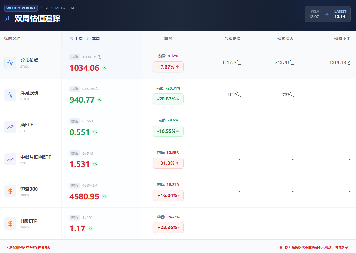Screen dimensions: 356x253
Task: Click the +7.67% trend badge
Action: click(168, 67)
